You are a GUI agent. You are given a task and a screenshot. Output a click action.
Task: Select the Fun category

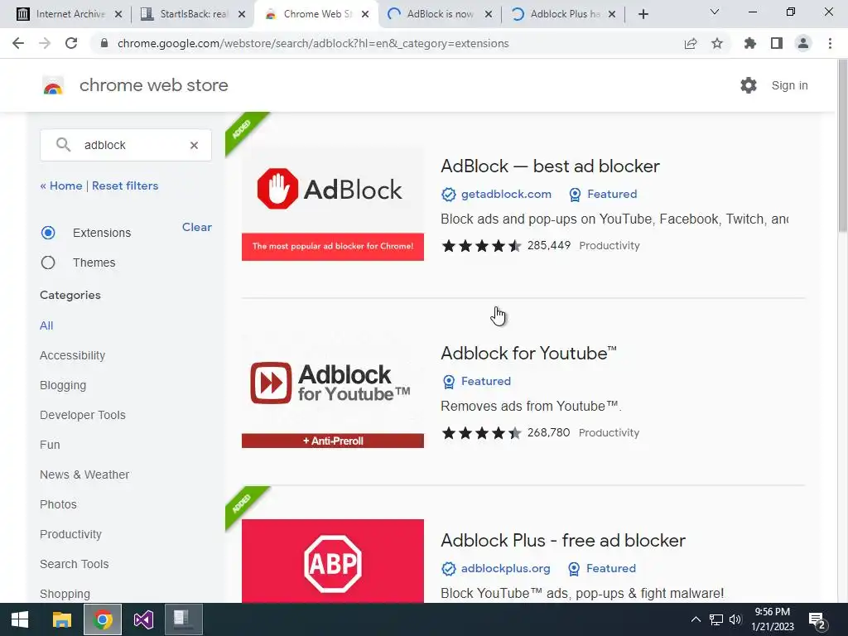click(50, 445)
